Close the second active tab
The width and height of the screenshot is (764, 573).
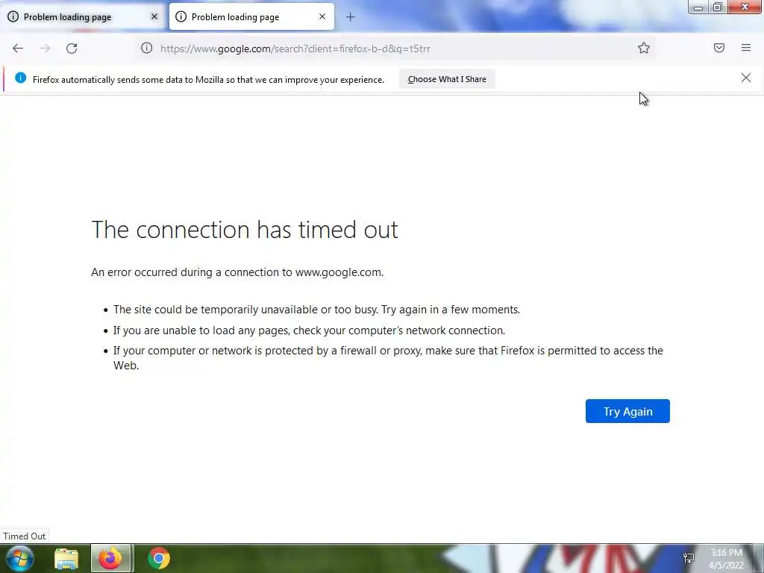[322, 16]
